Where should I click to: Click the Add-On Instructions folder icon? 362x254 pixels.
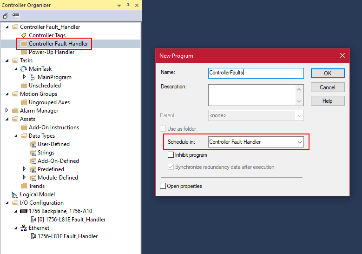[24, 127]
